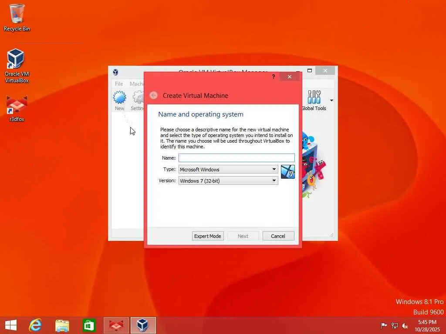The width and height of the screenshot is (446, 334).
Task: Focus the Name input field
Action: (x=237, y=158)
